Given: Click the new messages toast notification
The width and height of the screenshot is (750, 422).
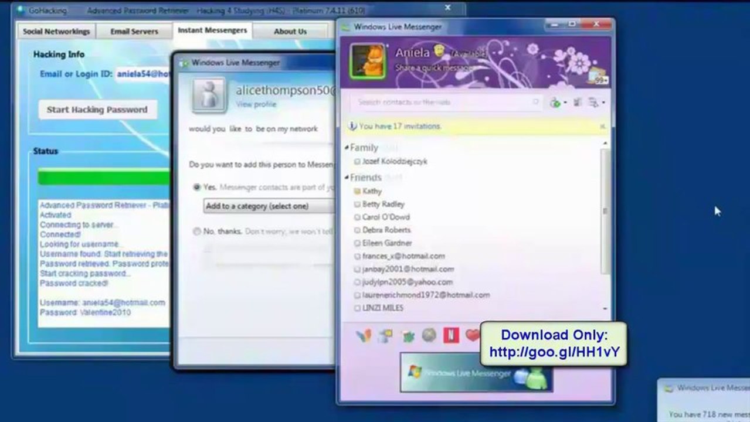Looking at the screenshot, I should 704,400.
